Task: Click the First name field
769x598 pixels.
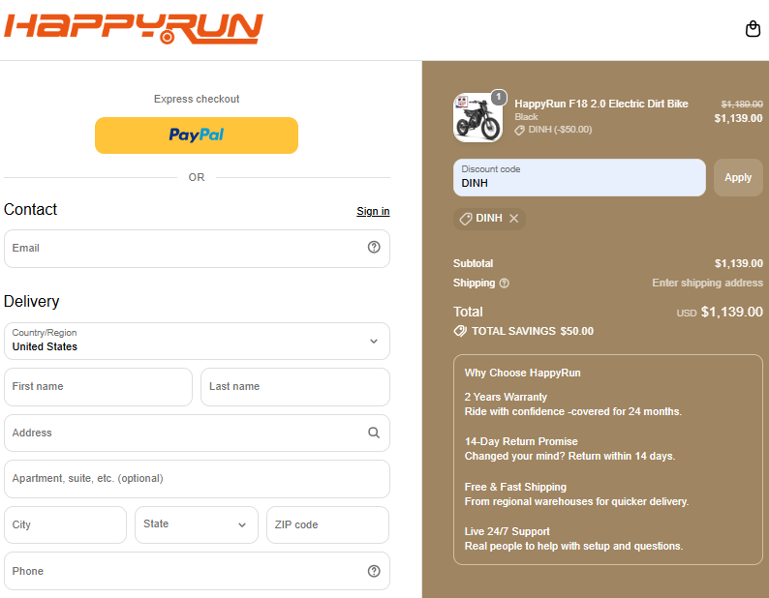Action: (98, 387)
